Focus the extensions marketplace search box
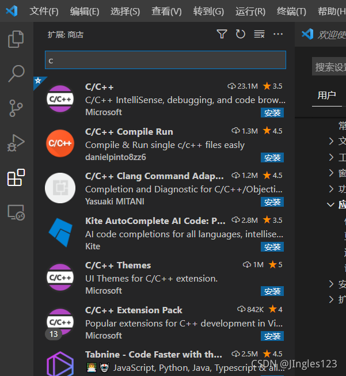Viewport: 346px width, 376px height. [x=165, y=60]
